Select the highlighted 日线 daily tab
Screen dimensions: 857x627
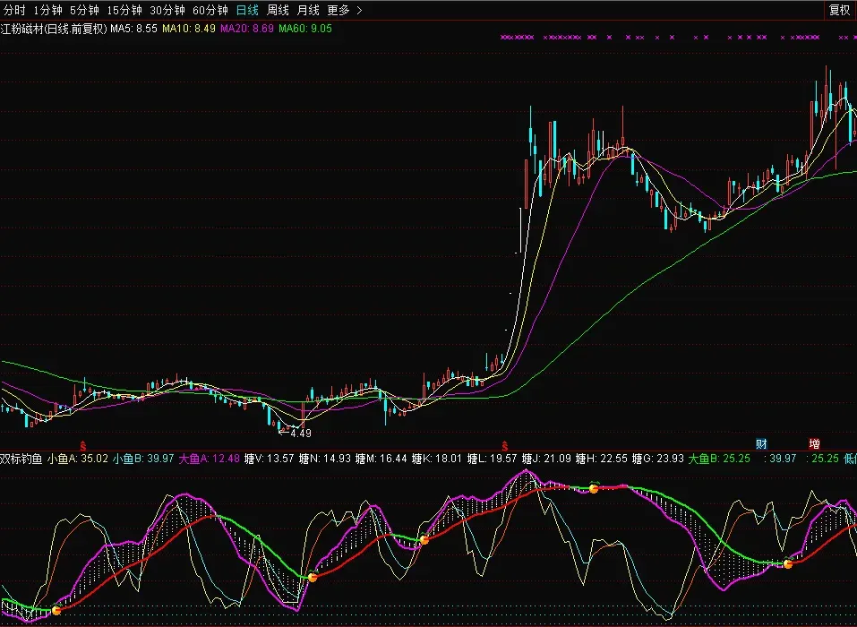(x=247, y=11)
